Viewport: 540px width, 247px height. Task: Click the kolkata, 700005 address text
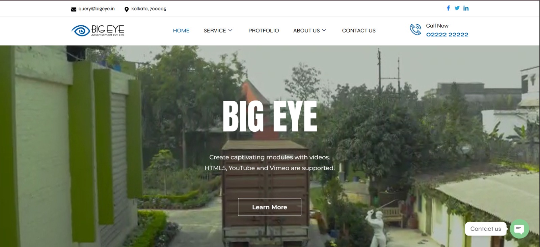coord(148,9)
